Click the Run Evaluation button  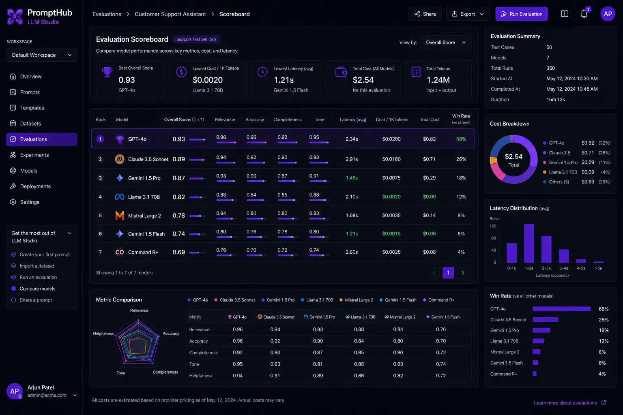pyautogui.click(x=521, y=14)
